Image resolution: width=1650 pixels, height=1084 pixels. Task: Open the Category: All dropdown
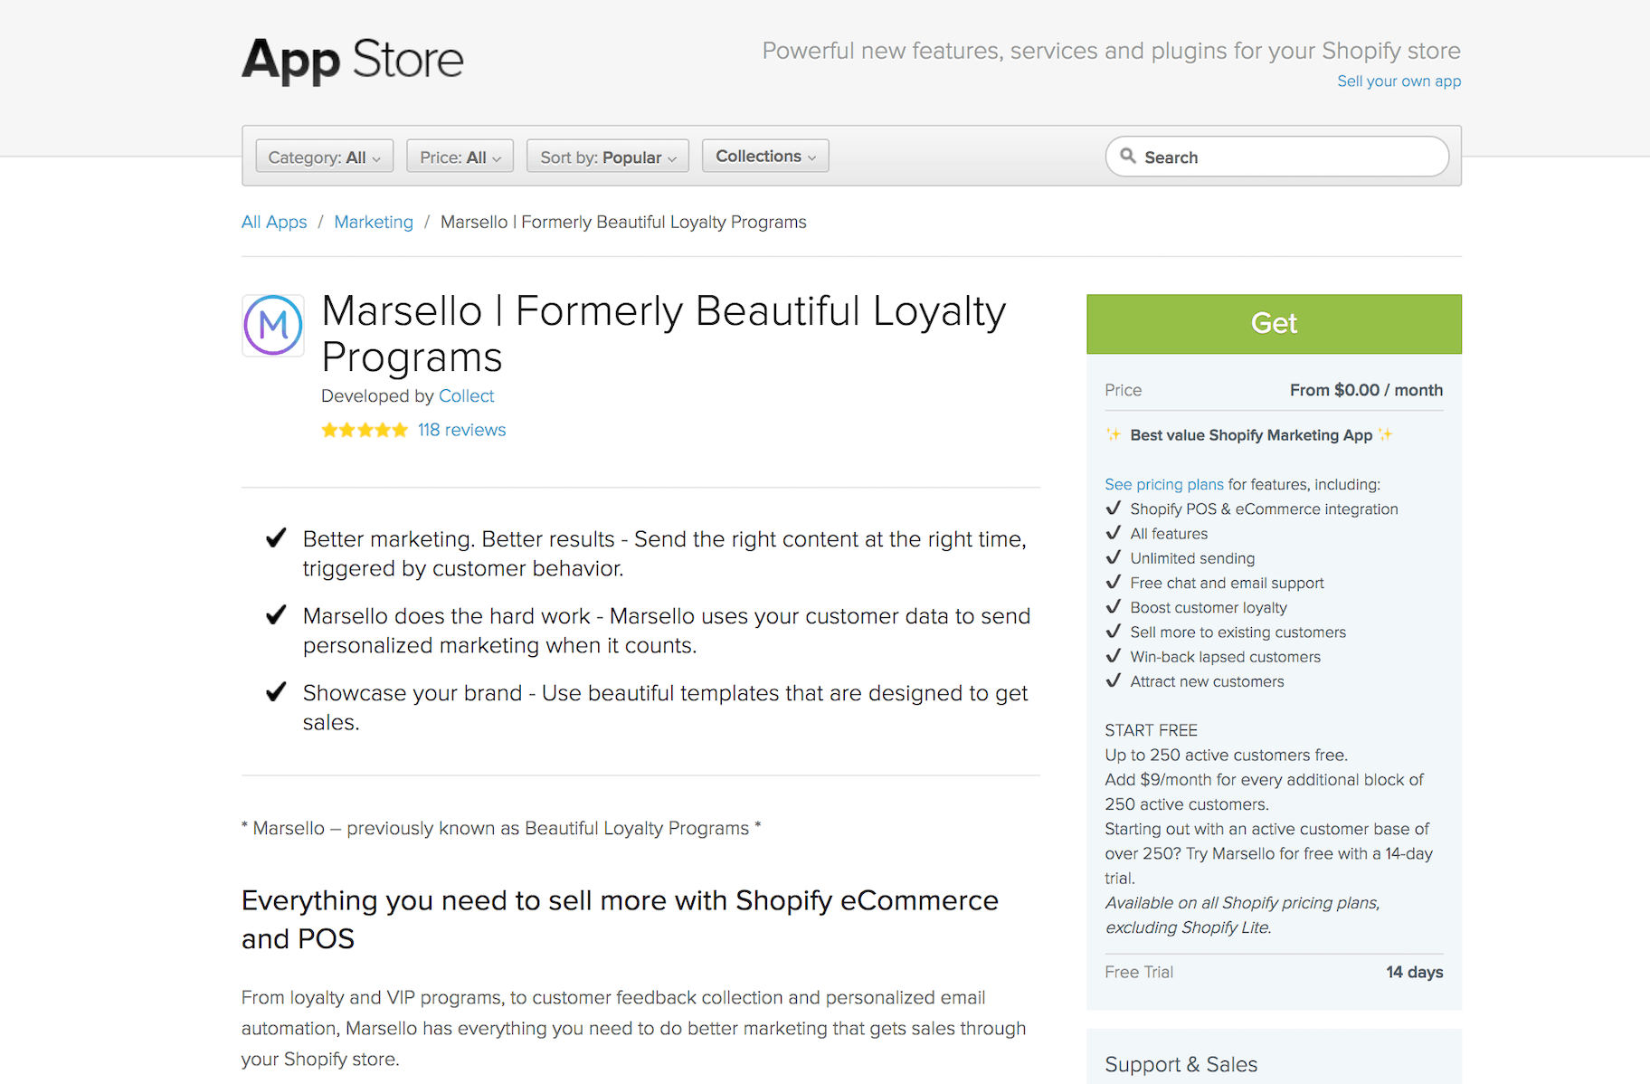point(324,157)
